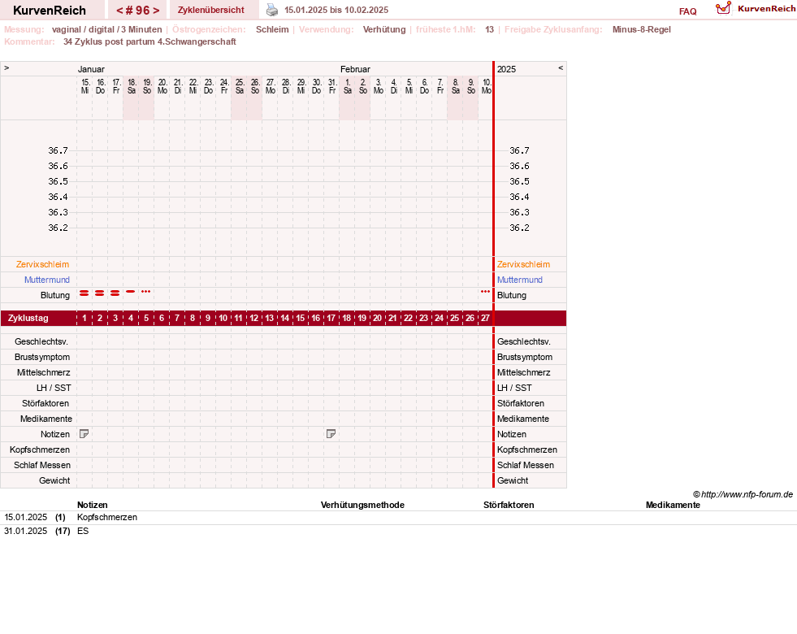The width and height of the screenshot is (797, 634).
Task: Click date header 18. Sa
Action: click(132, 86)
